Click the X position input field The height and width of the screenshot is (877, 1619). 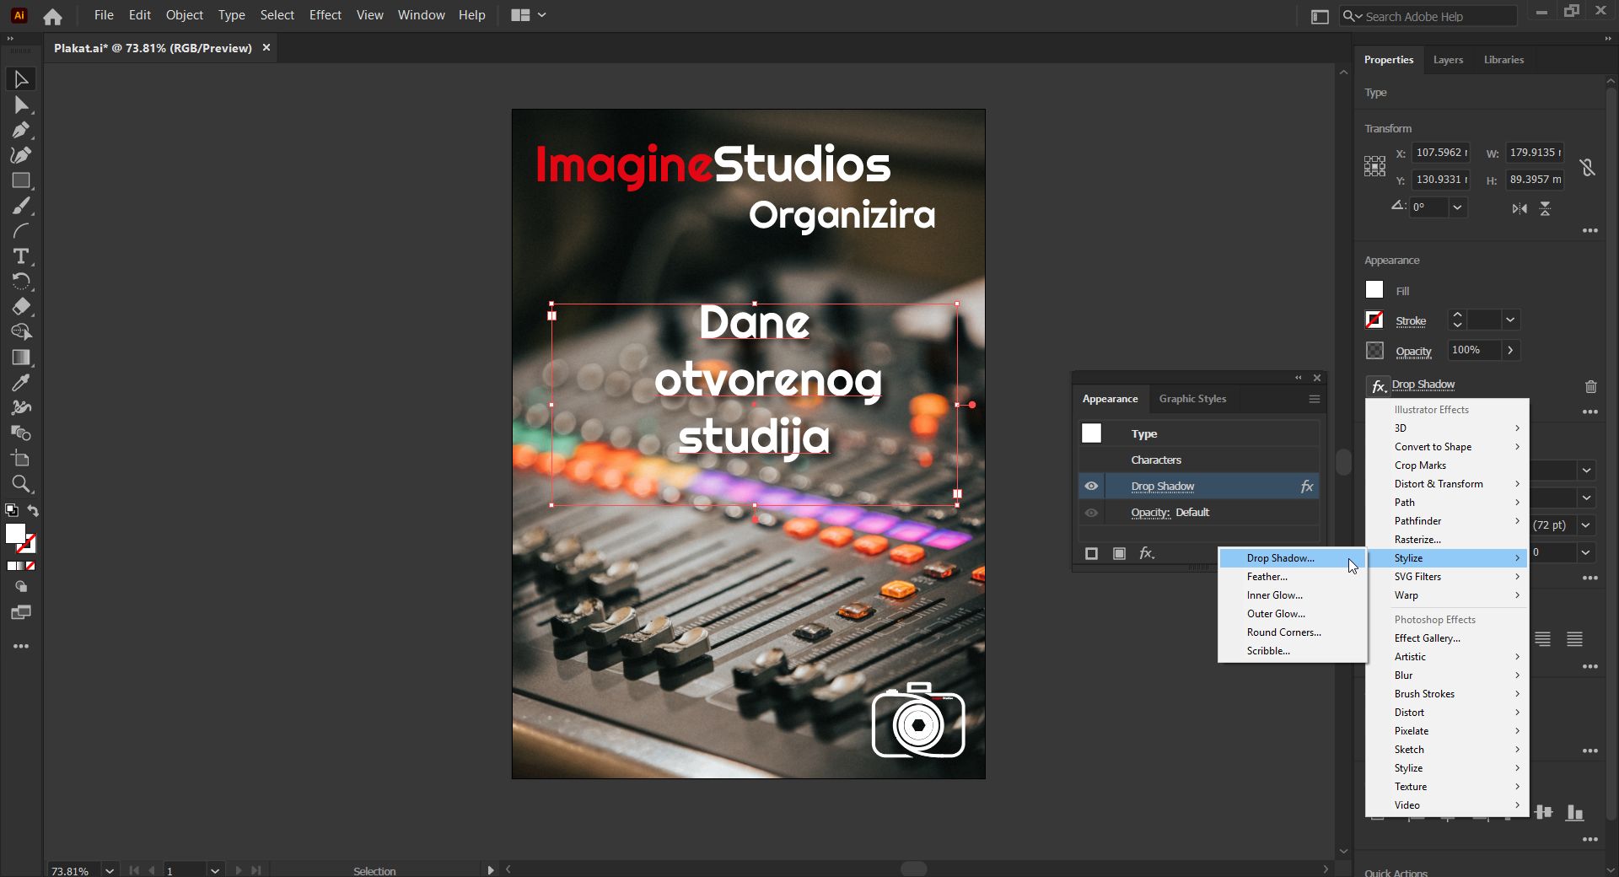point(1441,153)
